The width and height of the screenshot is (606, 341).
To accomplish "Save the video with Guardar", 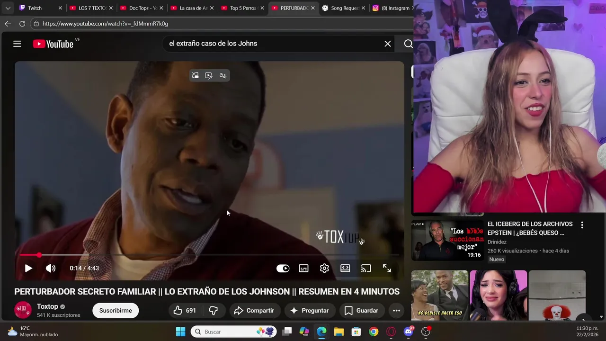I will tap(362, 311).
